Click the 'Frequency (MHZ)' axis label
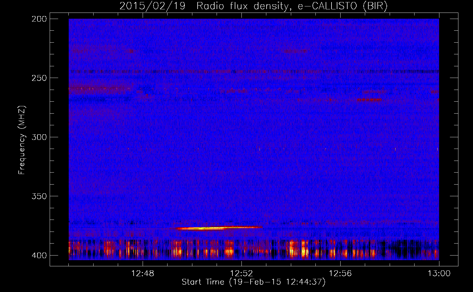Viewport: 473px width, 292px height. (22, 140)
